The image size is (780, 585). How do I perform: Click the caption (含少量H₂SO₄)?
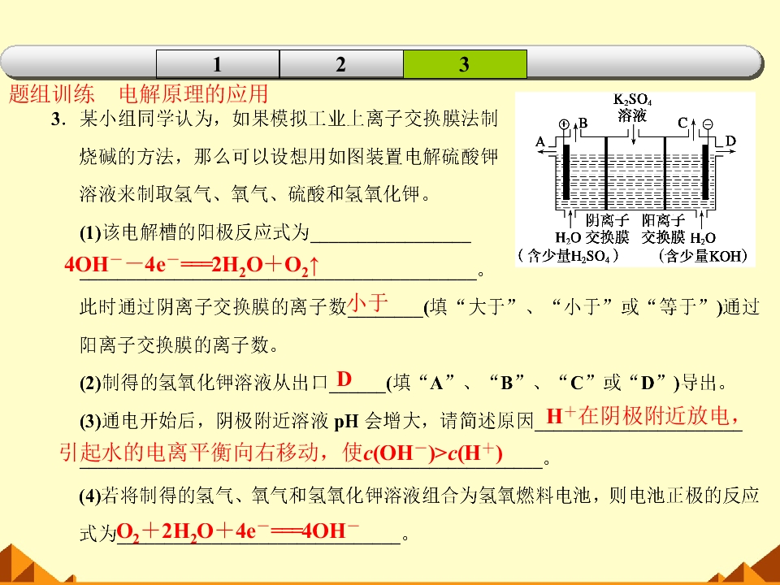[x=568, y=256]
